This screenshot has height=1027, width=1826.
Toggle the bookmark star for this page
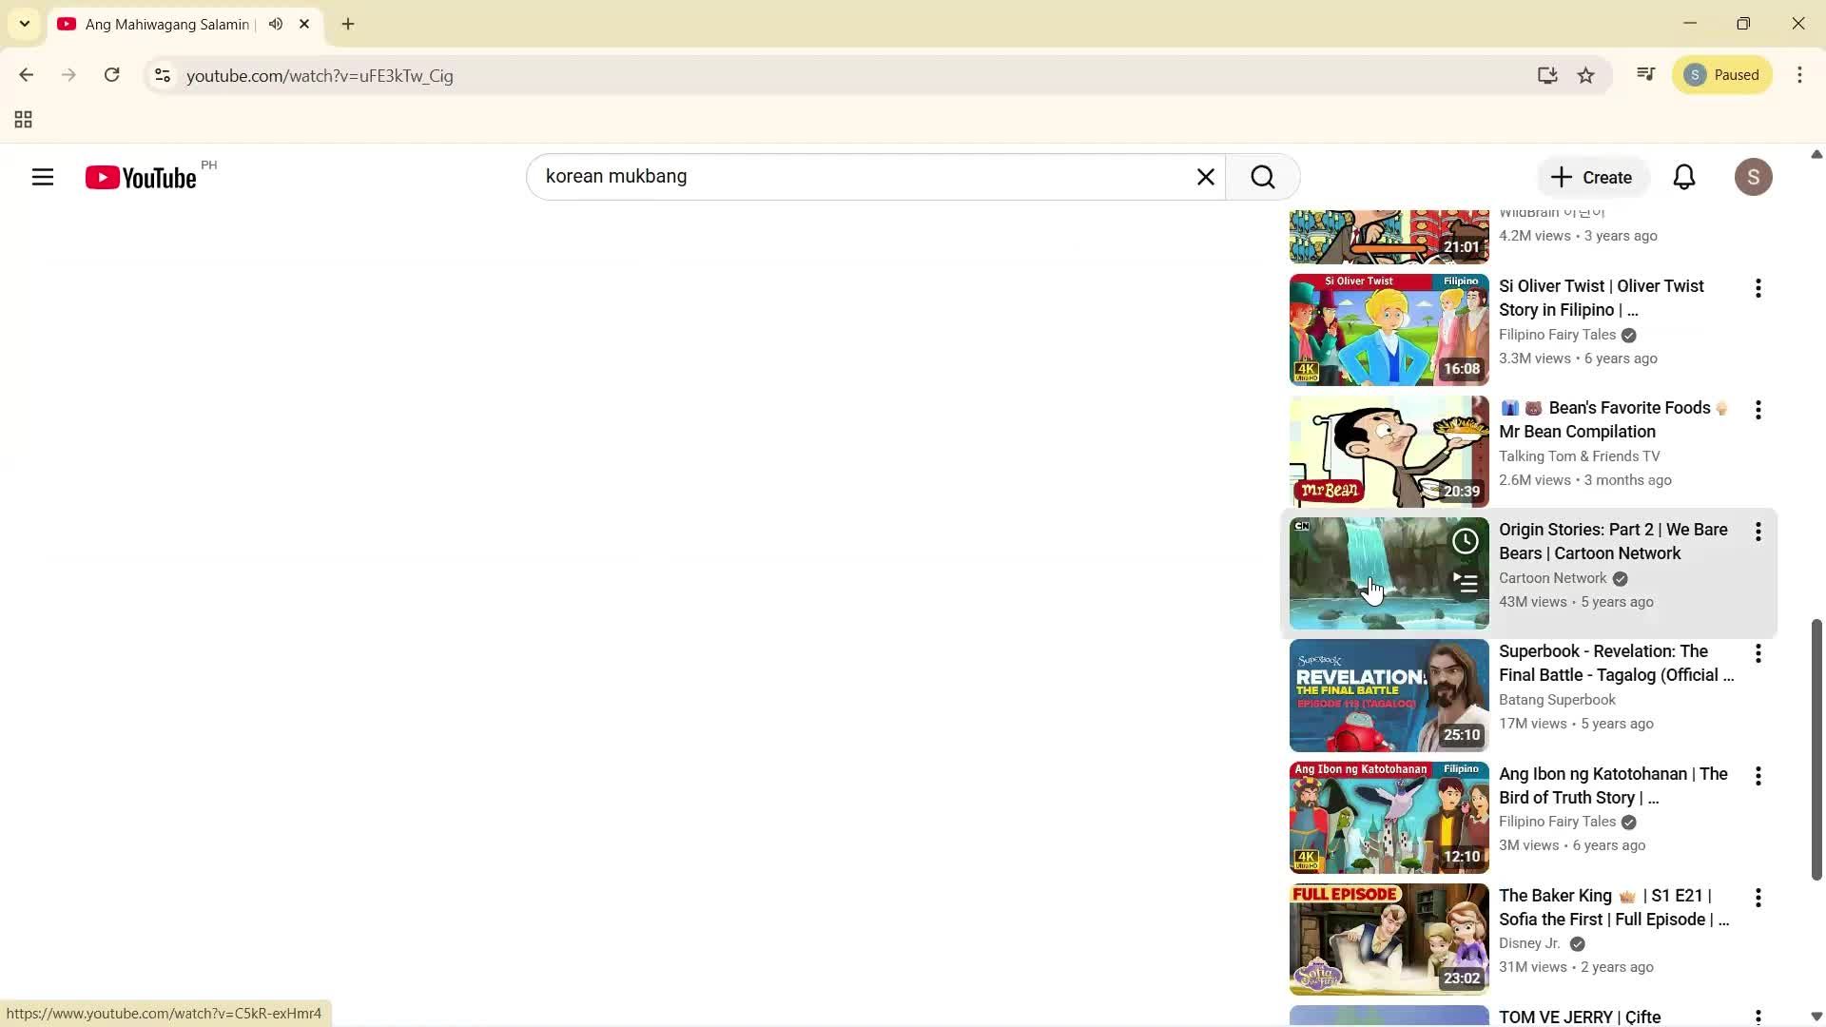click(x=1586, y=75)
